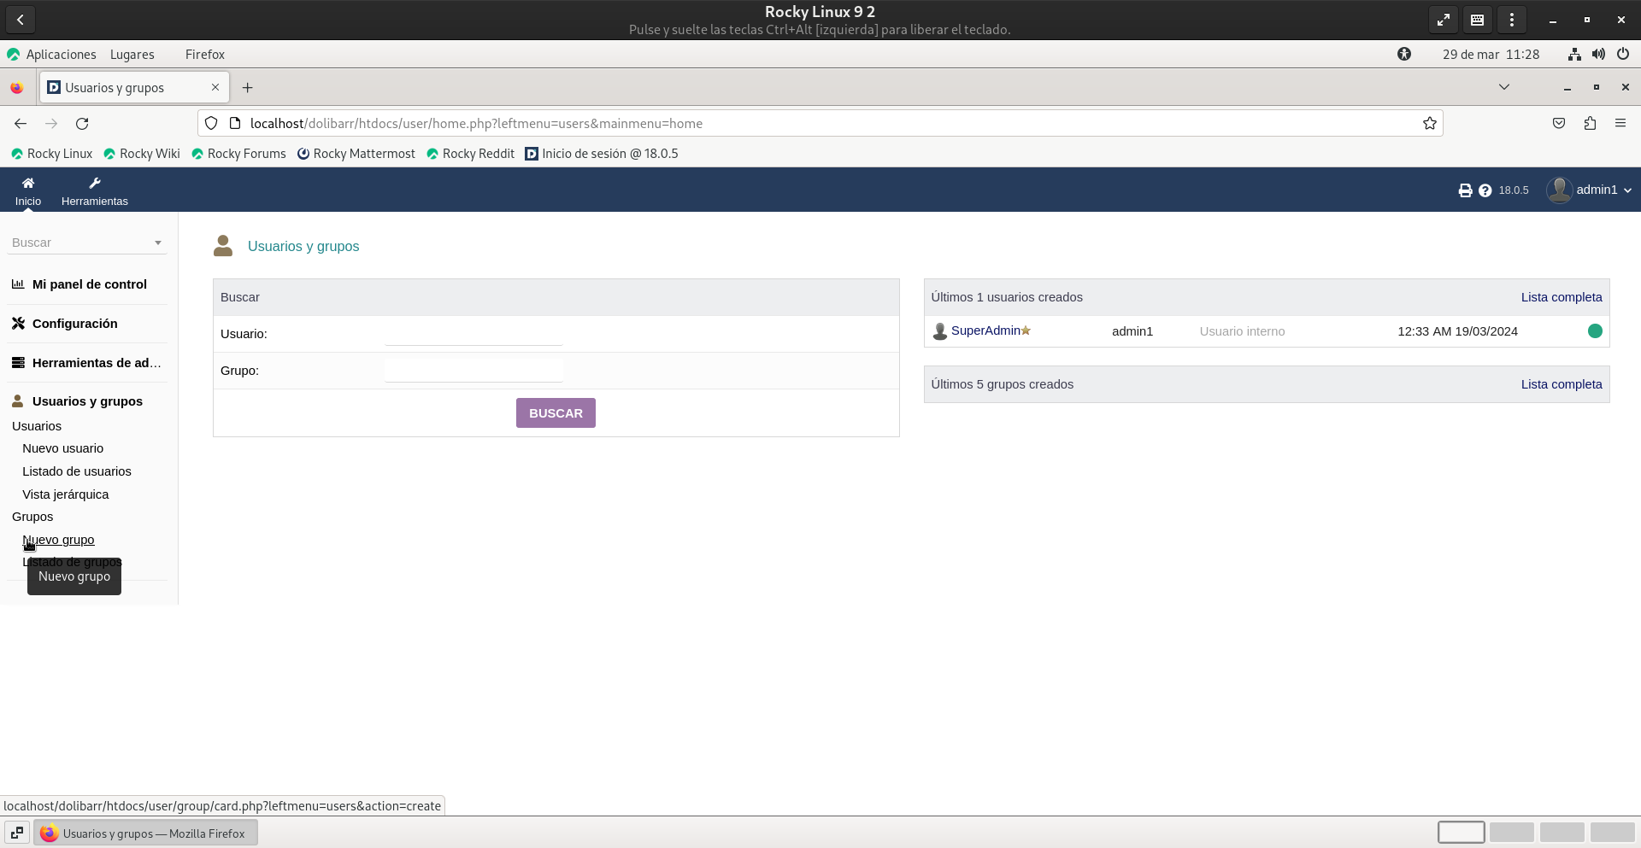1641x848 pixels.
Task: Click the green status dot for SuperAdmin
Action: point(1595,331)
